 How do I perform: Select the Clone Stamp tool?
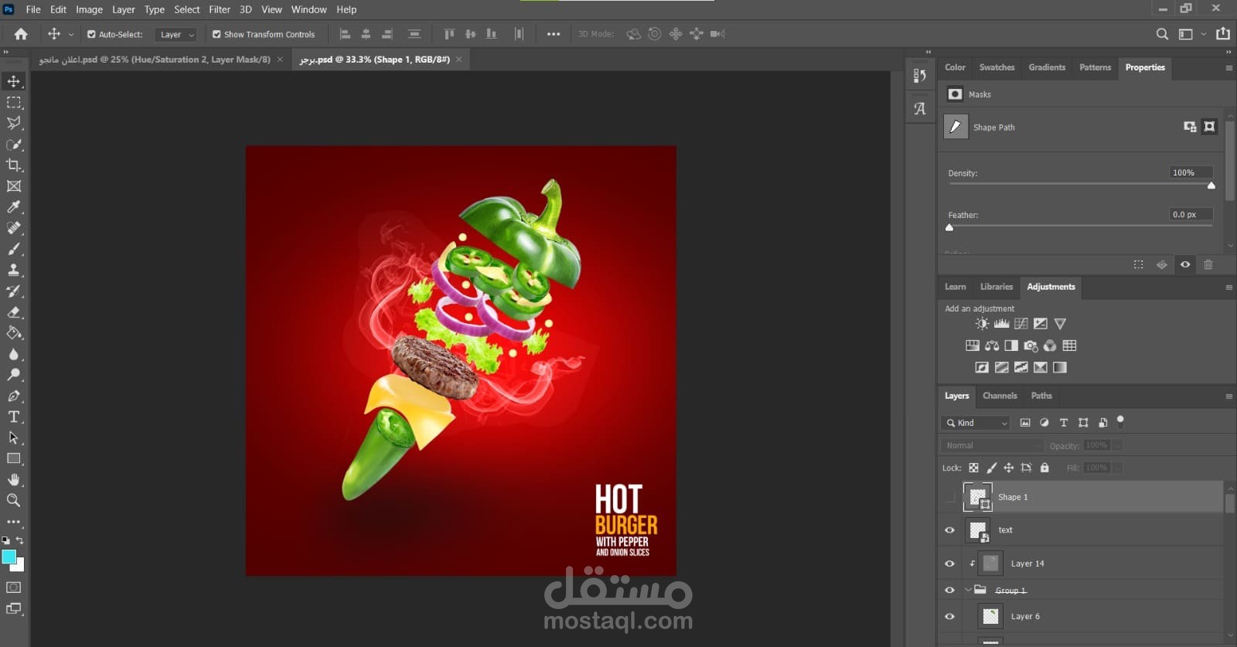(x=14, y=270)
